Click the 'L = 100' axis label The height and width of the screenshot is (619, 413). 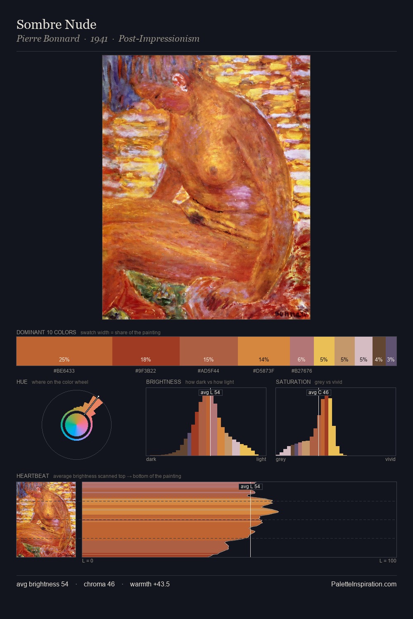pos(388,561)
